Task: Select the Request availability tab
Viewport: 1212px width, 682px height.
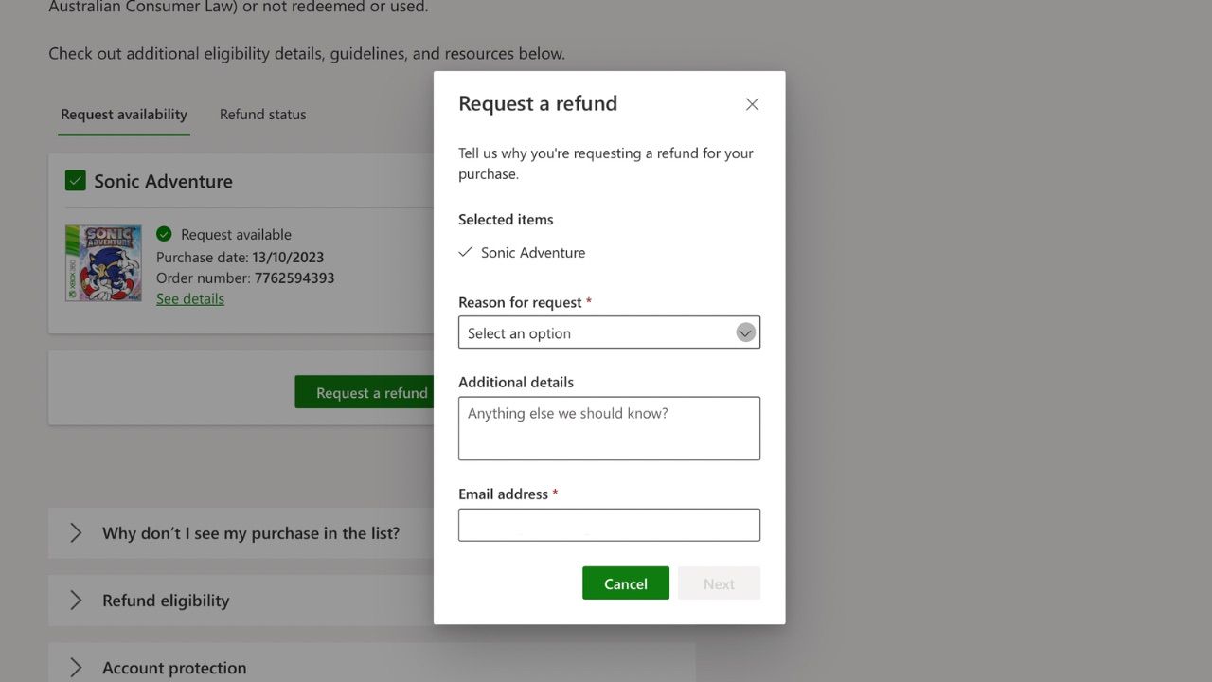Action: 123,114
